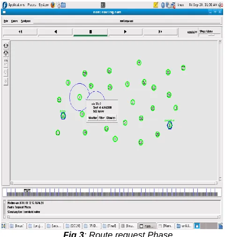Viewport: 225px width, 237px height.
Task: Click the canvas vertical scrollbar
Action: [220, 111]
